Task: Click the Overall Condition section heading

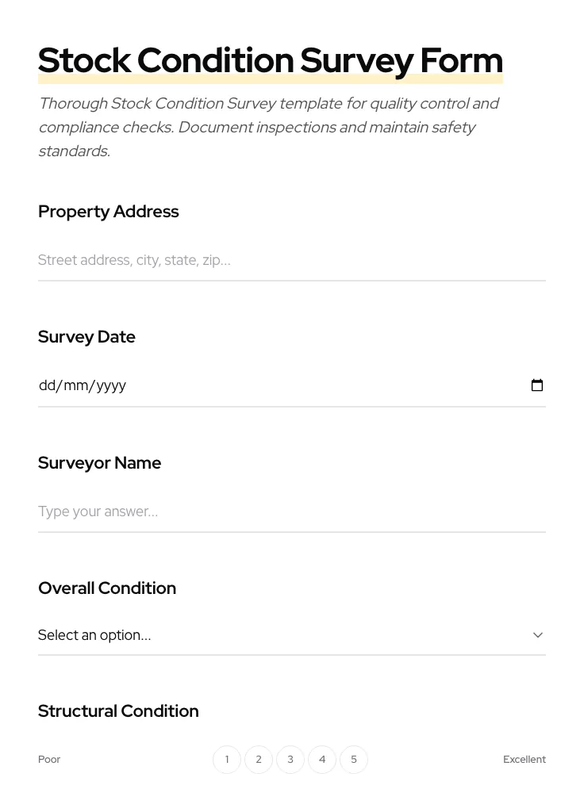Action: pyautogui.click(x=107, y=588)
